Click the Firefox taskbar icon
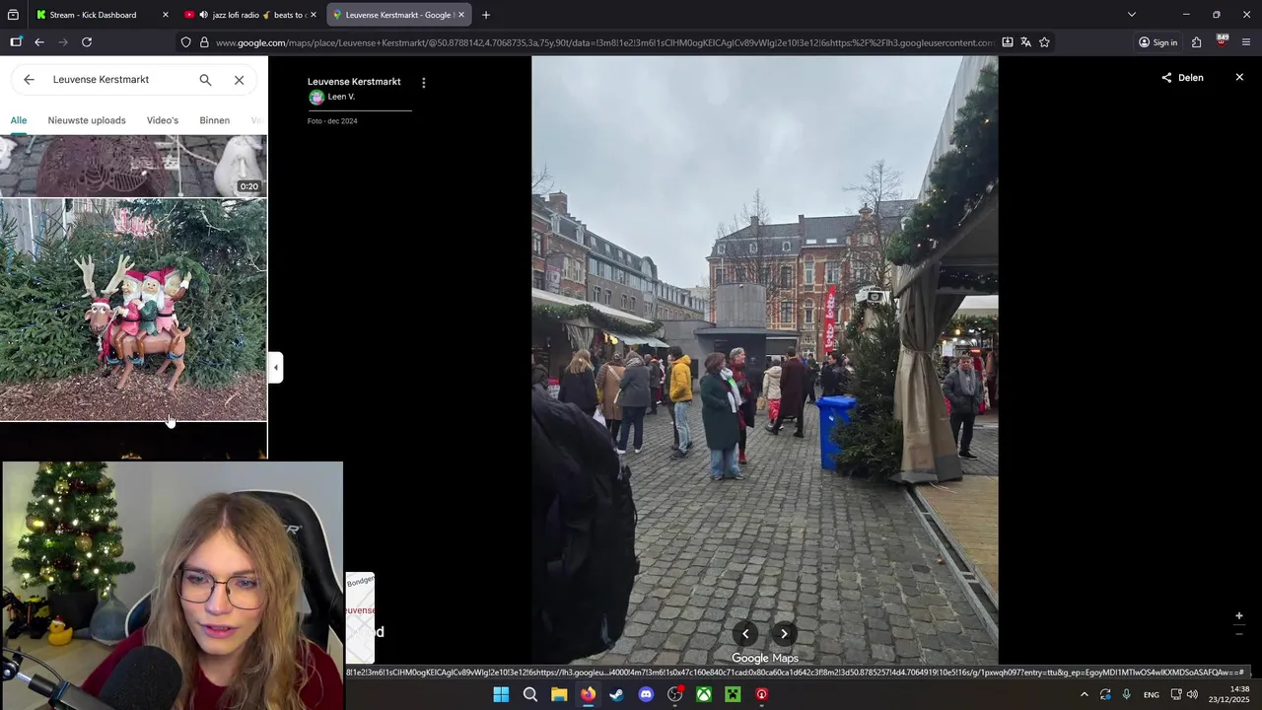The image size is (1262, 710). click(x=588, y=694)
